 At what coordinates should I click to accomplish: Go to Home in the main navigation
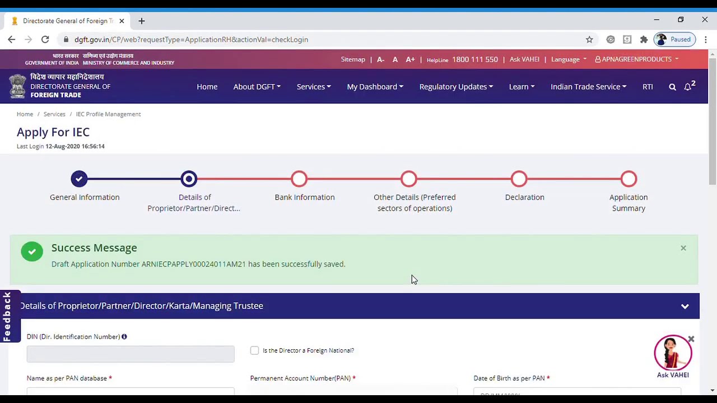[x=207, y=86]
